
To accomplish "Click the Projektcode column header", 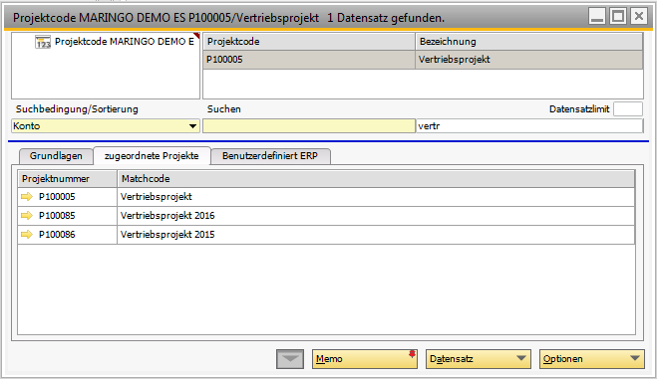I will coord(309,42).
